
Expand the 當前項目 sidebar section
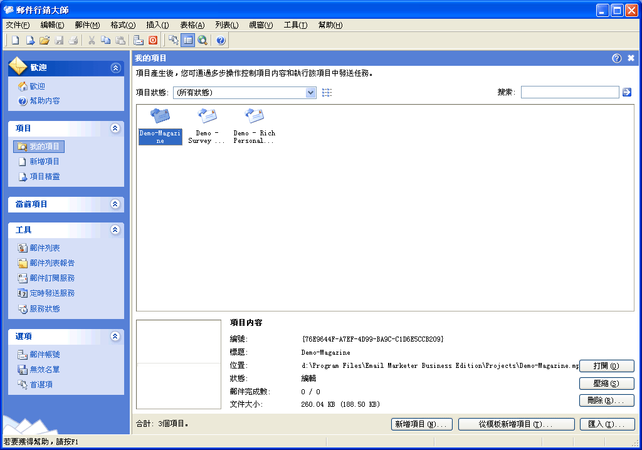point(115,204)
